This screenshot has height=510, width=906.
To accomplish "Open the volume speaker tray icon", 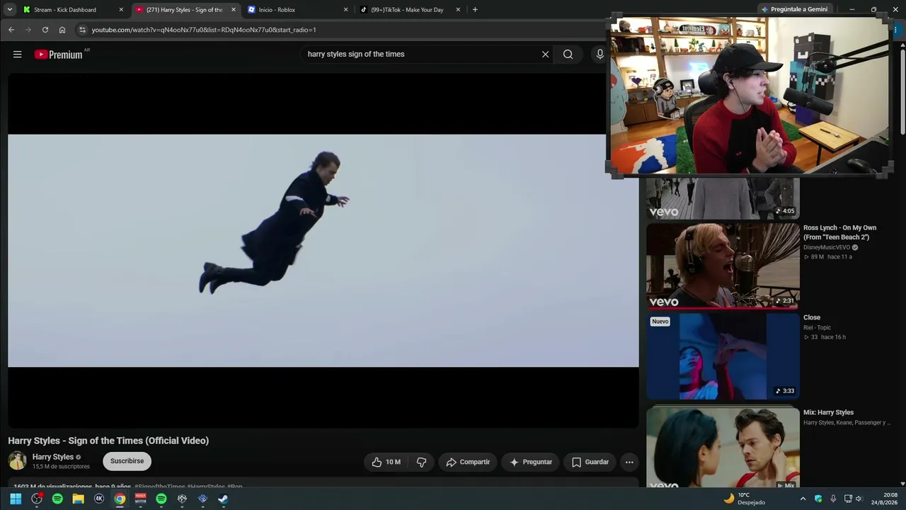I will coord(859,499).
